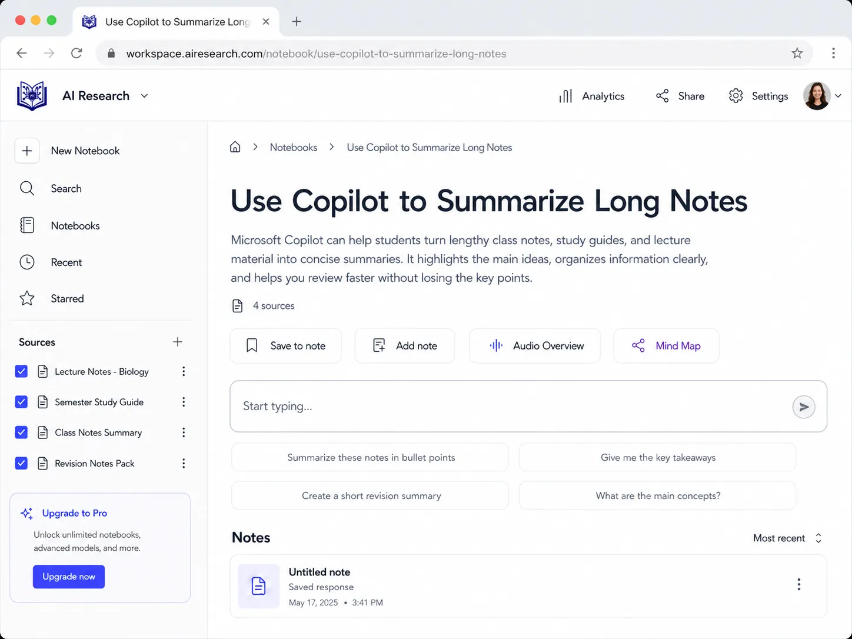Open the Untitled note card
Image resolution: width=852 pixels, height=639 pixels.
click(528, 586)
